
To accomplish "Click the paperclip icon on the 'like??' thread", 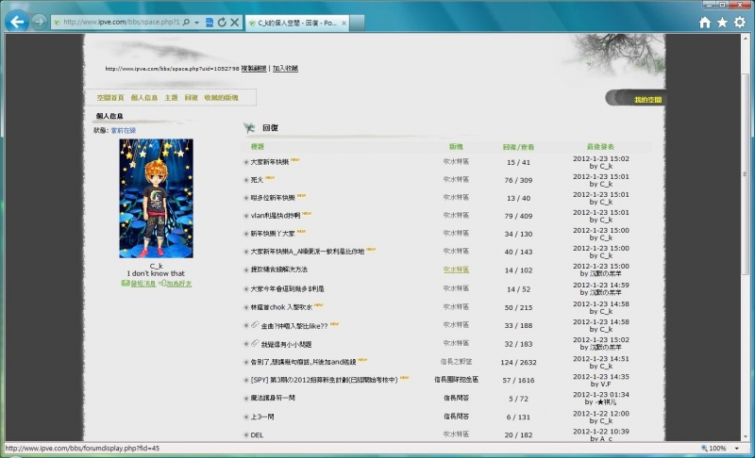I will [255, 325].
